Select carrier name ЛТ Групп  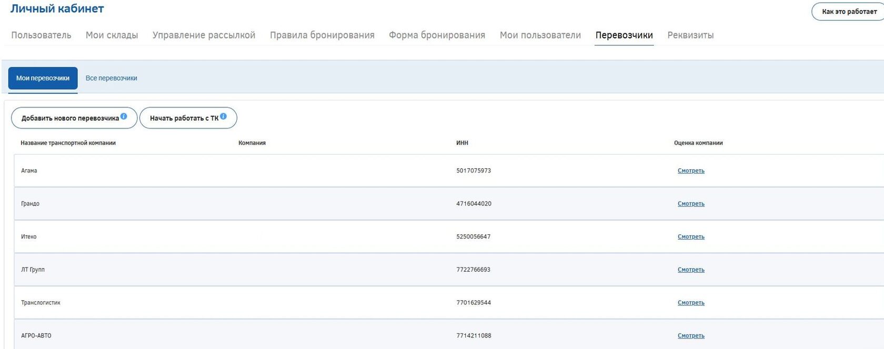pos(33,270)
